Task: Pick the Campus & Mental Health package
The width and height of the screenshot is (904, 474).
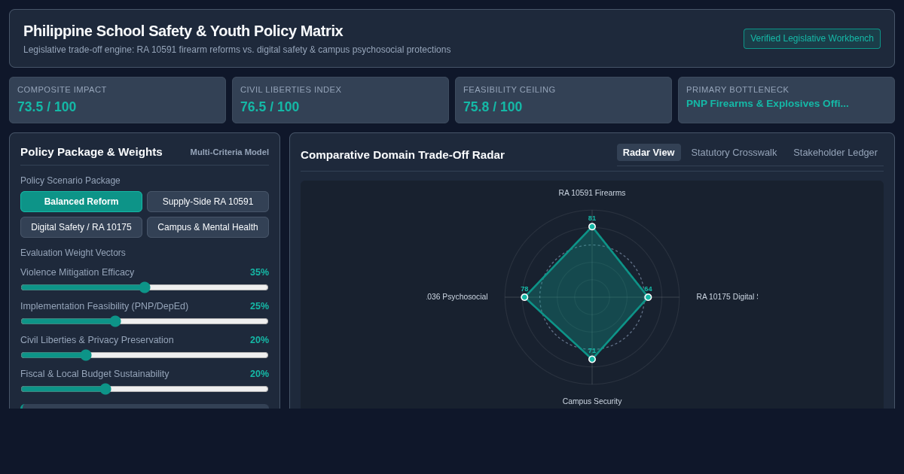Action: point(208,227)
